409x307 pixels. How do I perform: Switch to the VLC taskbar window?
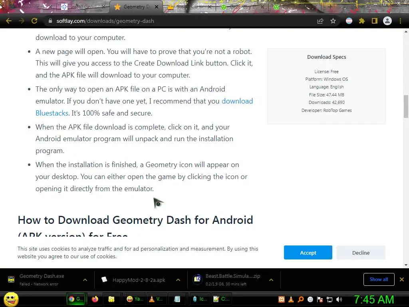(156, 299)
